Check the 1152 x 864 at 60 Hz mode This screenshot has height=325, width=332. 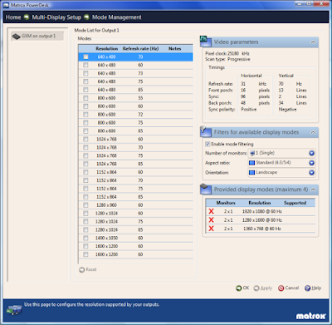pyautogui.click(x=85, y=172)
